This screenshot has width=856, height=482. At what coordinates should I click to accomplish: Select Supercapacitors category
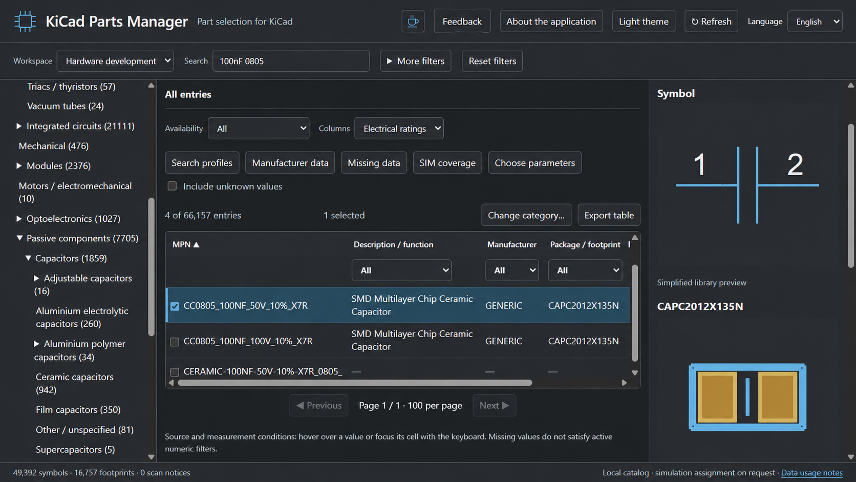tap(75, 450)
